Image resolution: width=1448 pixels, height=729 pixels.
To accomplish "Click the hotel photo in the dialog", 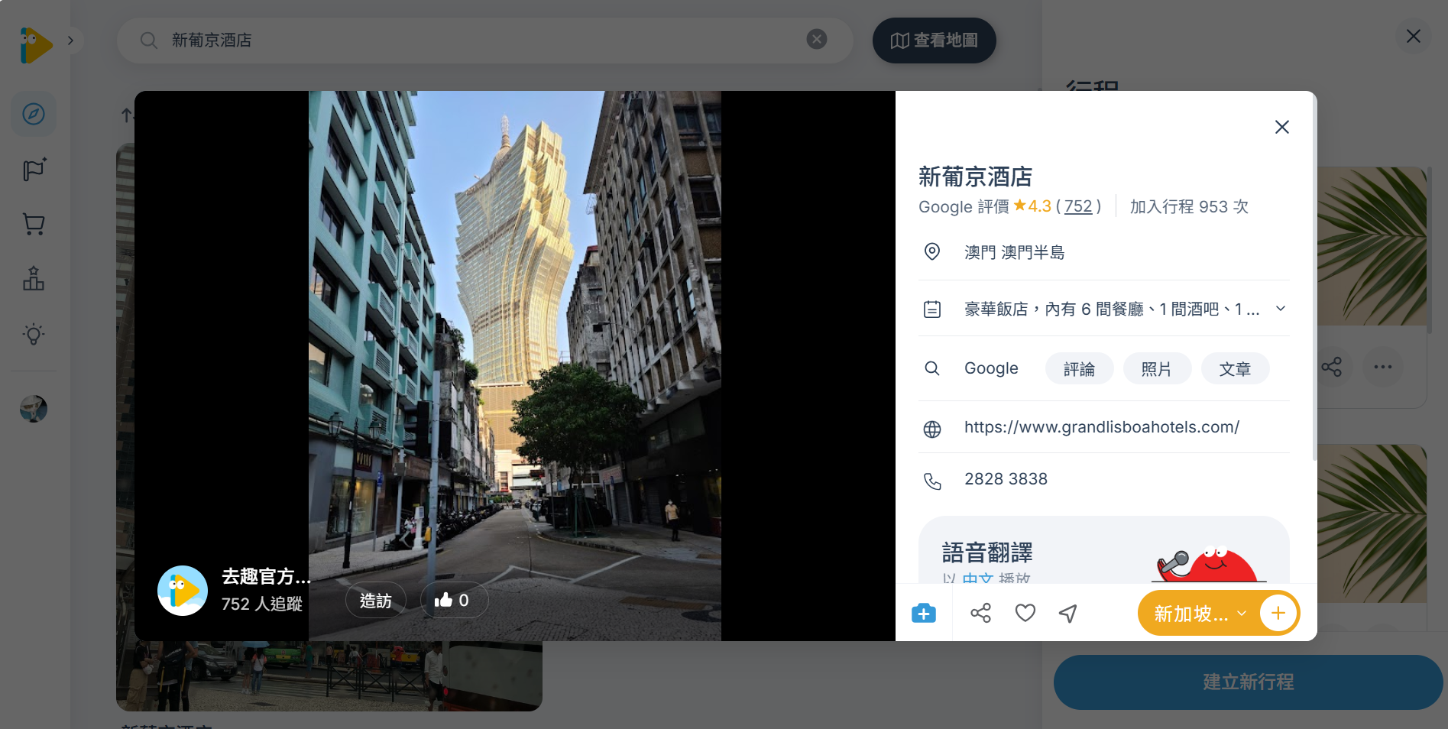I will pos(515,366).
